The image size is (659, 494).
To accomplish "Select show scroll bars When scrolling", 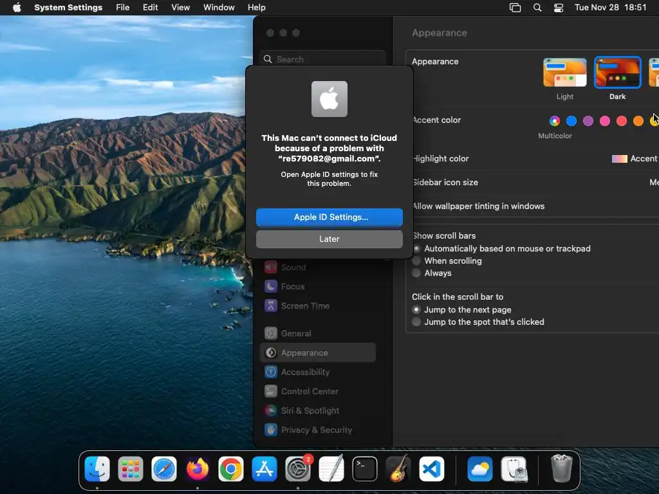I will pyautogui.click(x=416, y=261).
